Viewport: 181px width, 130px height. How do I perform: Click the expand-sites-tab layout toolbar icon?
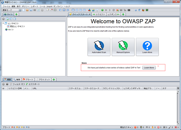60,10
